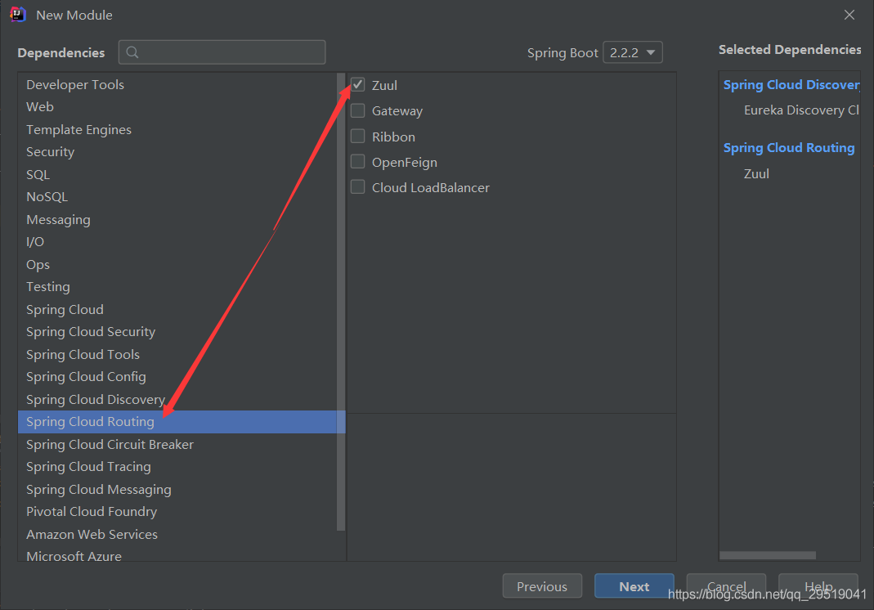The width and height of the screenshot is (874, 610).
Task: Select Eureka Discovery in selected list
Action: click(800, 110)
